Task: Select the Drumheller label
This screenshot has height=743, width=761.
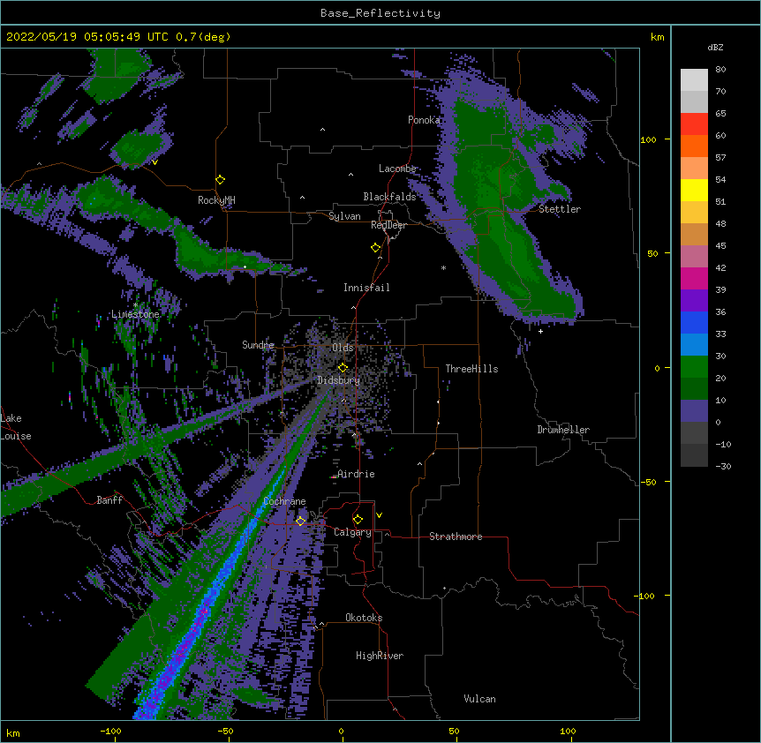Action: pos(563,430)
